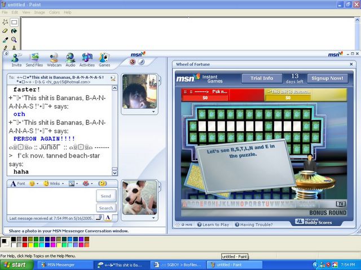Image resolution: width=361 pixels, height=270 pixels.
Task: Expand the contact's display picture options arrow
Action: point(153,111)
